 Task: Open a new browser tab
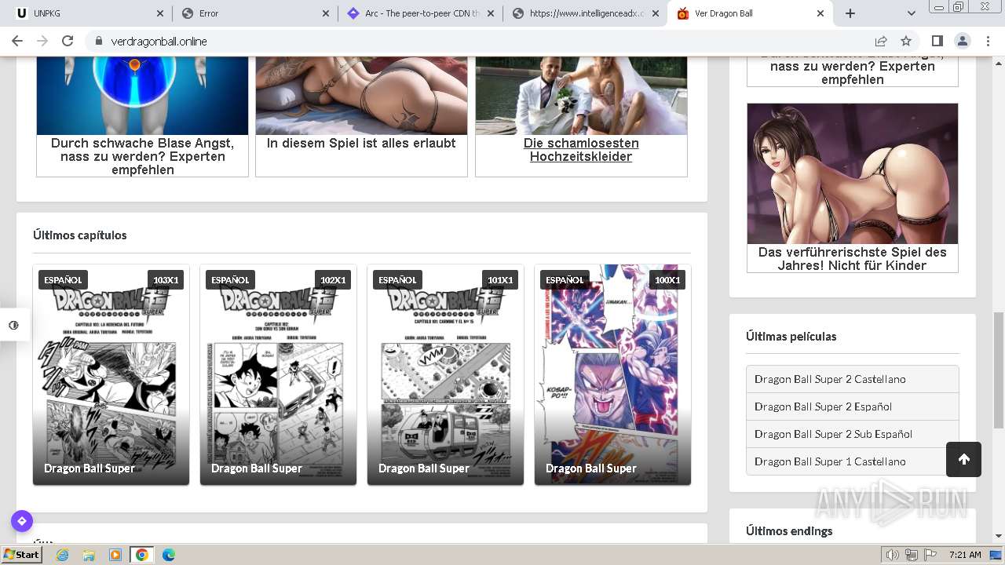click(x=850, y=13)
